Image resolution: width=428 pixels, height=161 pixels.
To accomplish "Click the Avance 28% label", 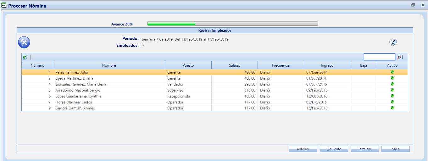I will point(122,24).
